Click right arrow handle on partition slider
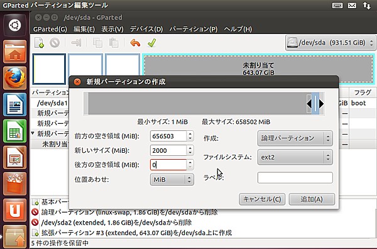The image size is (377, 249). point(322,104)
